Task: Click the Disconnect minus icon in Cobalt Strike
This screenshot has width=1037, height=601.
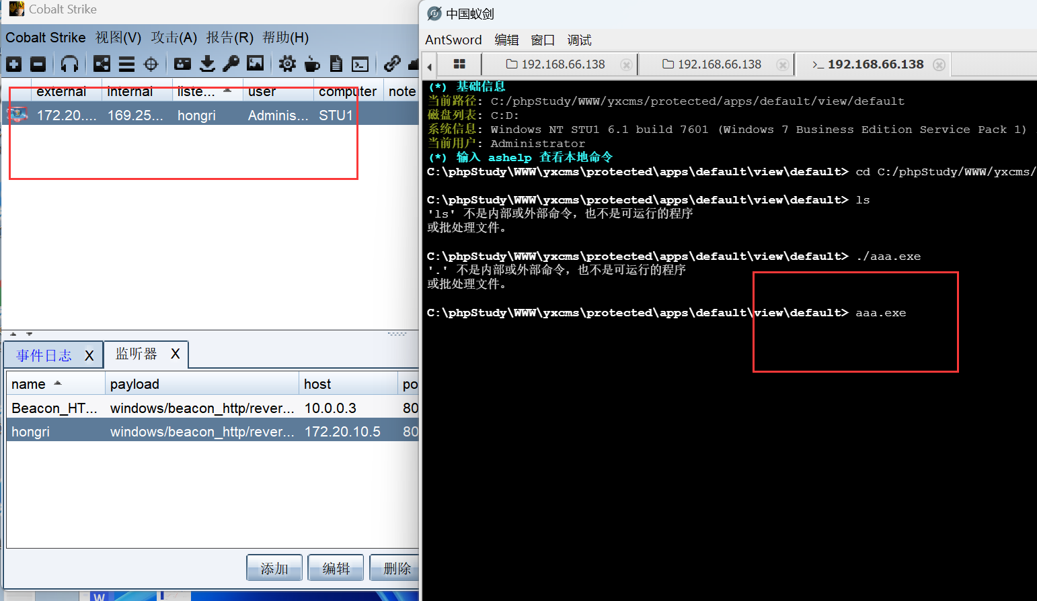Action: 38,64
